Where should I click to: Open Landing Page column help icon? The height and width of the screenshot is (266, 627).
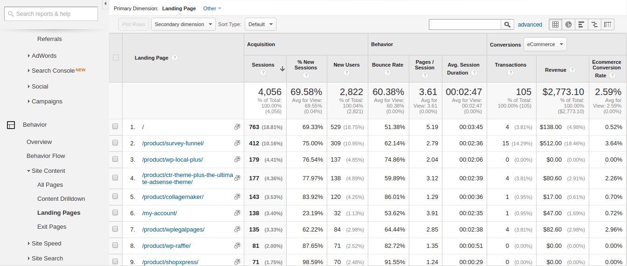point(174,58)
